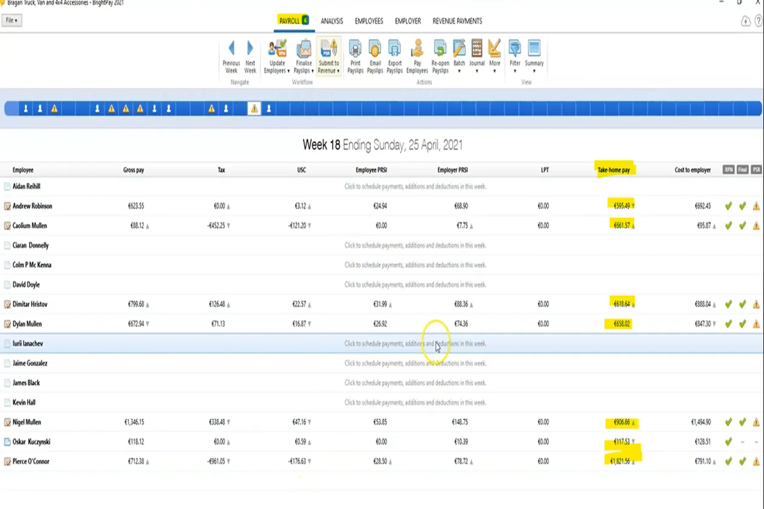Click Dylan Mullen's RPN green tick

click(728, 324)
